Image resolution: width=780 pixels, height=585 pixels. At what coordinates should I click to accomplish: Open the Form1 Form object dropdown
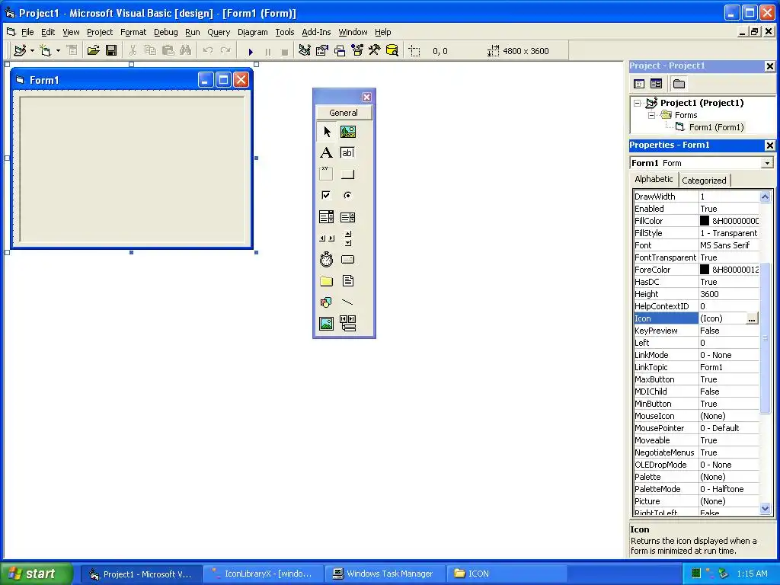click(x=767, y=163)
